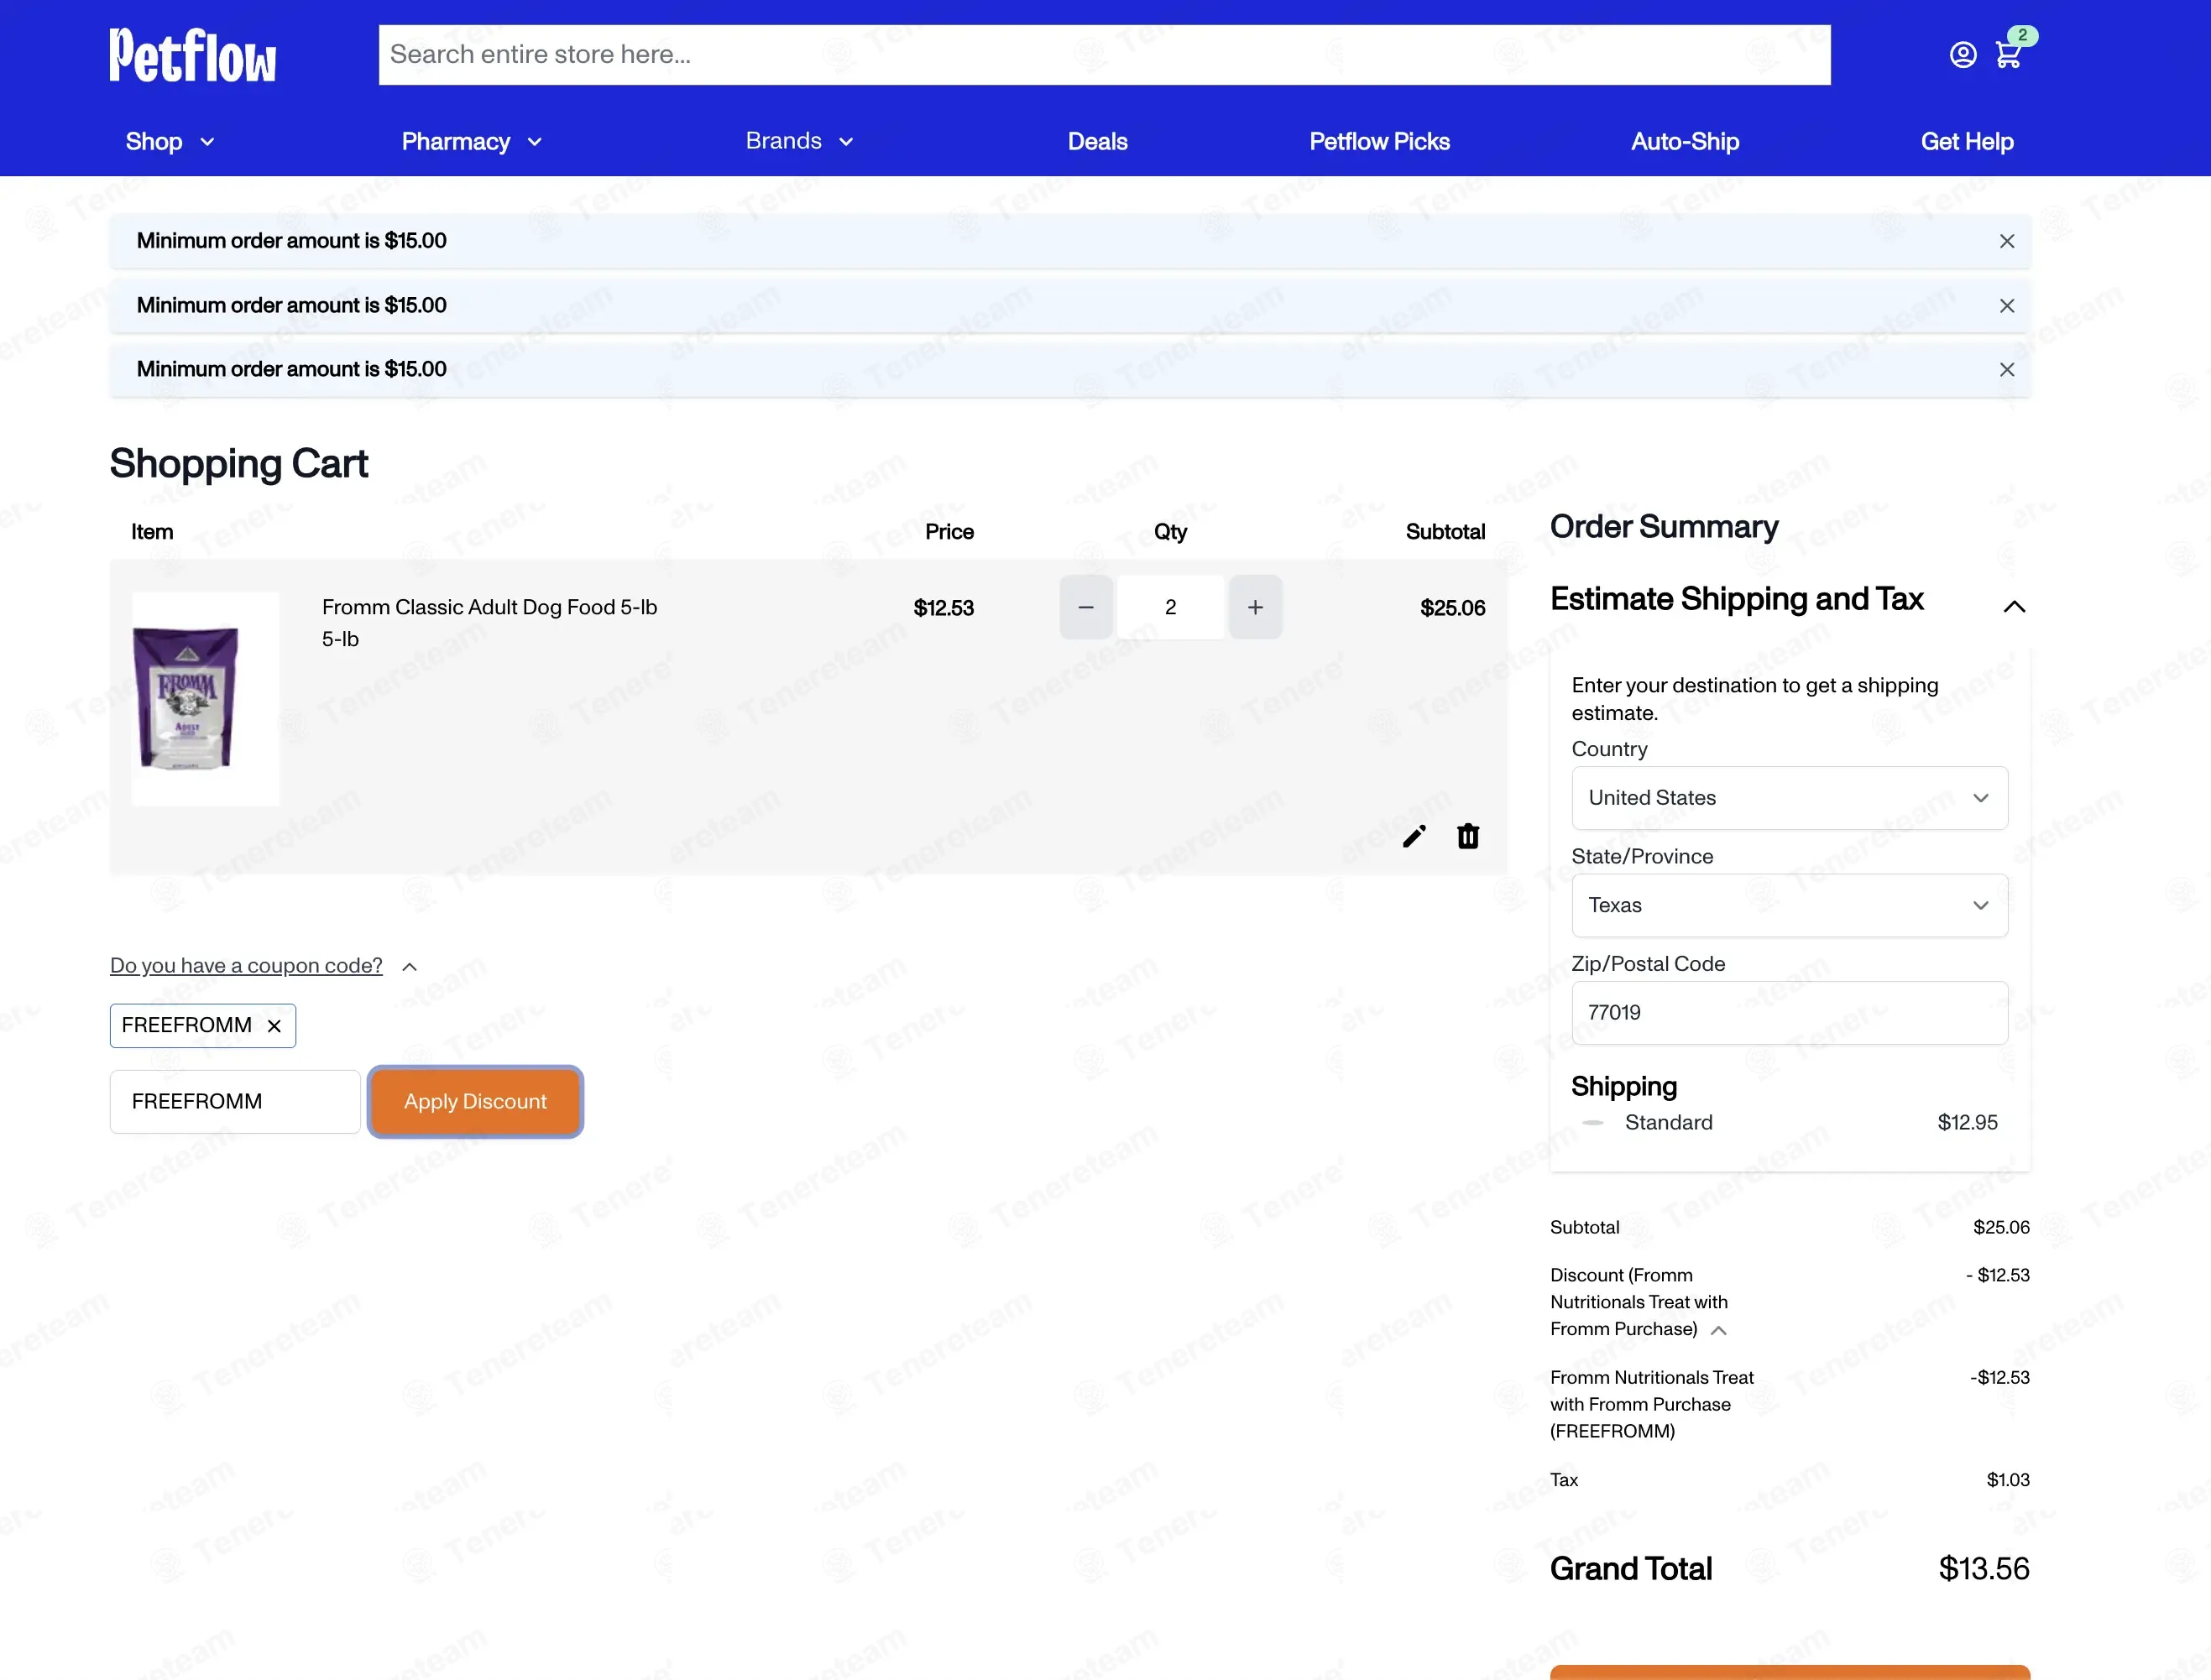Open the State/Province dropdown

1790,906
